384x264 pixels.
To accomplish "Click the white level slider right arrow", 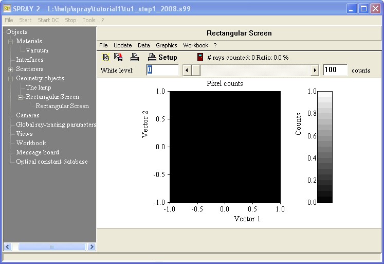I will click(315, 71).
